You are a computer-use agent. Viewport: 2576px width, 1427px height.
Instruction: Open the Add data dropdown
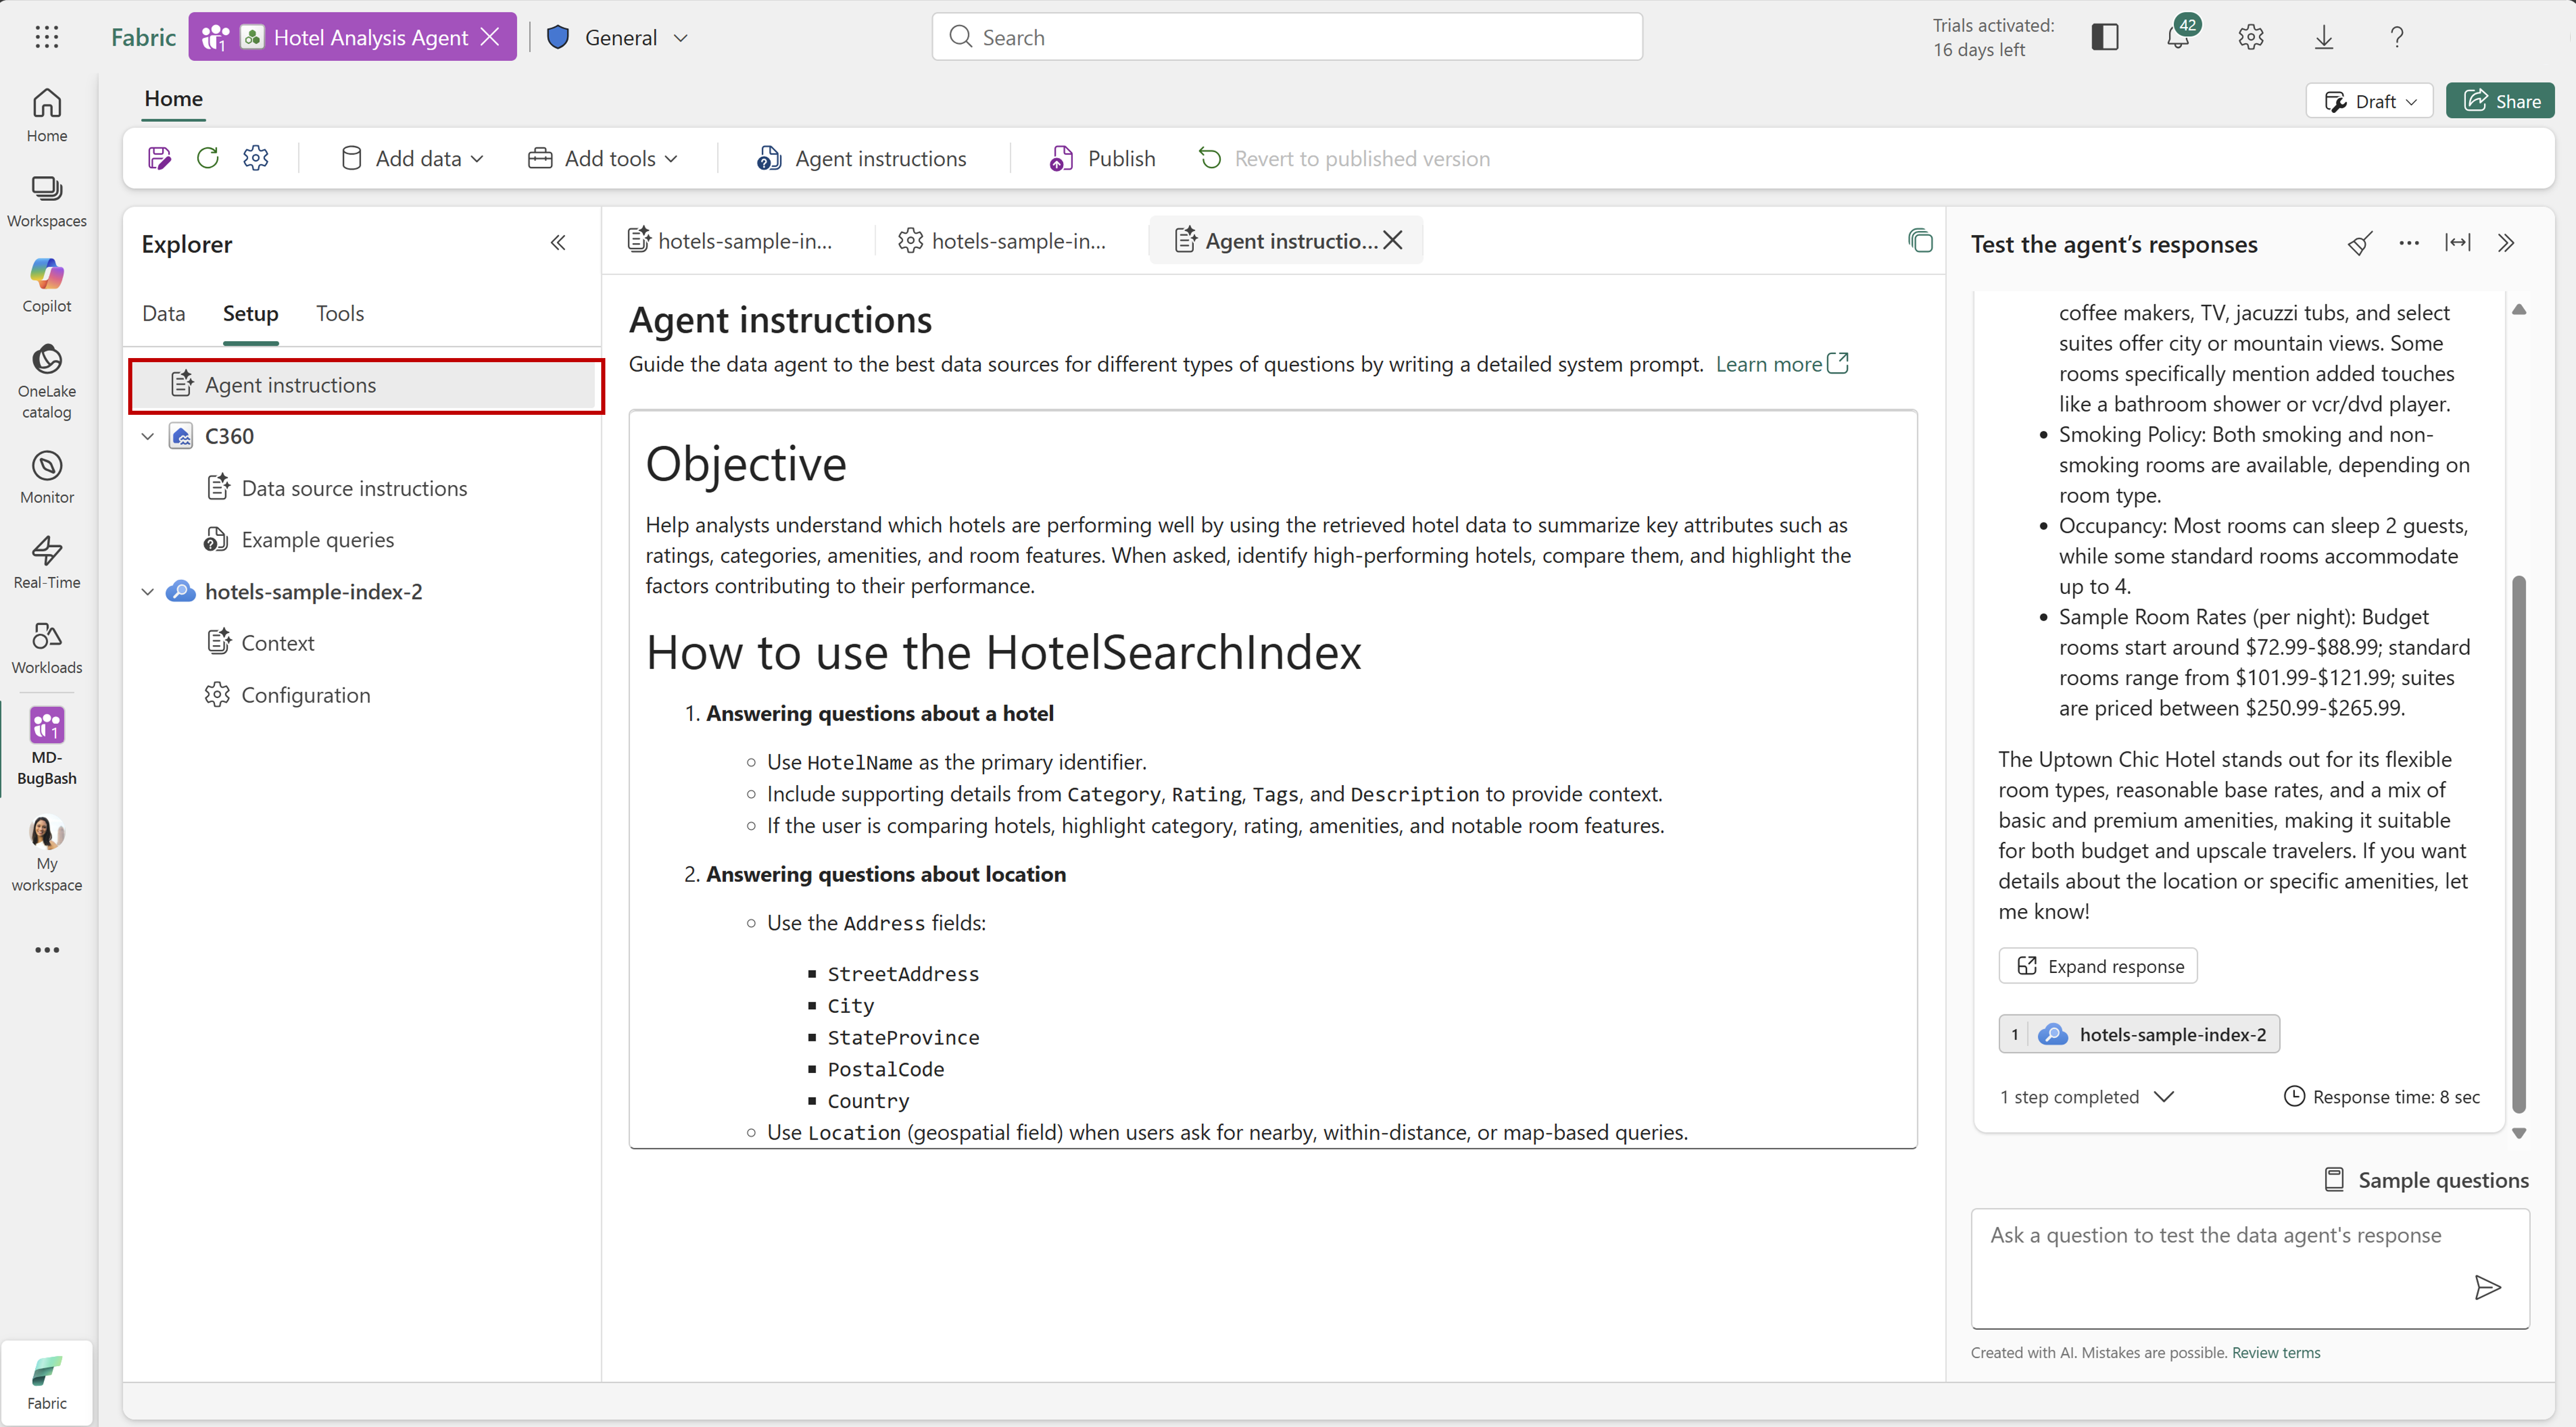tap(412, 158)
